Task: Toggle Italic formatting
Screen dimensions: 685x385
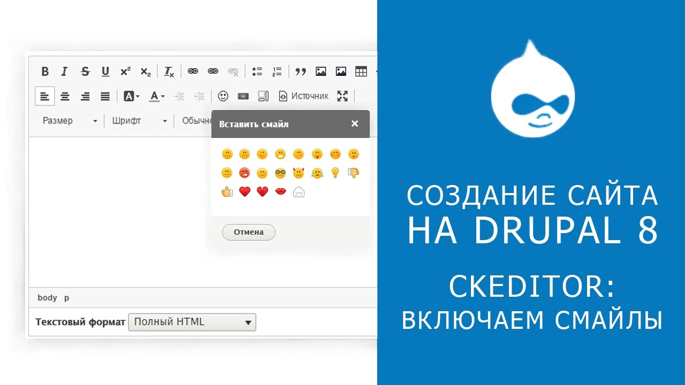Action: click(65, 72)
